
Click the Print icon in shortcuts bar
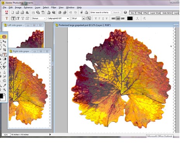pyautogui.click(x=60, y=12)
